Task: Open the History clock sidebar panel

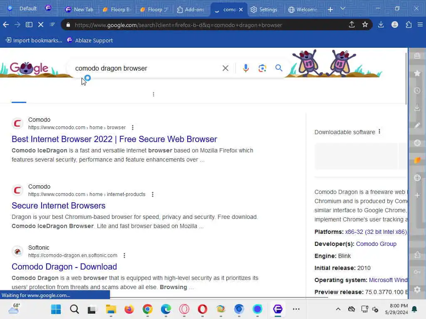Action: pos(417,91)
